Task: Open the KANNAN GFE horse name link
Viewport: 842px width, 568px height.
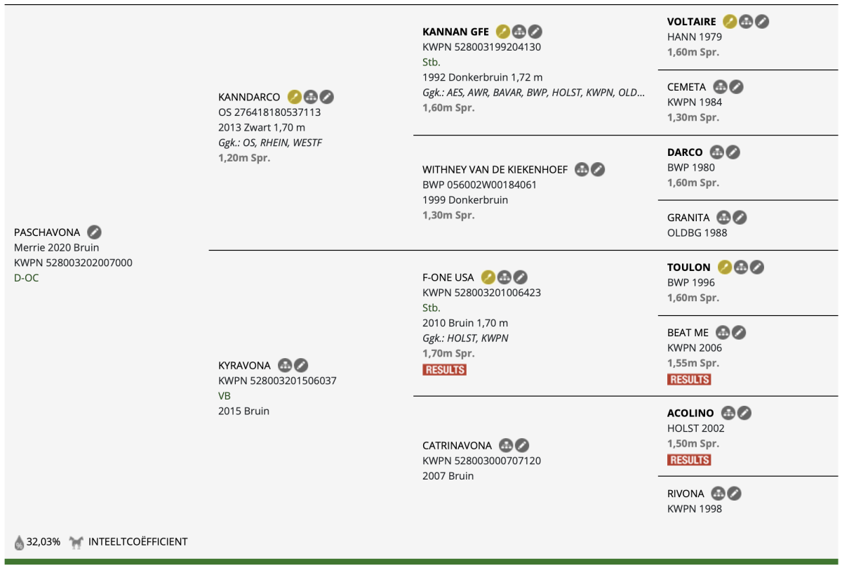Action: (x=455, y=32)
